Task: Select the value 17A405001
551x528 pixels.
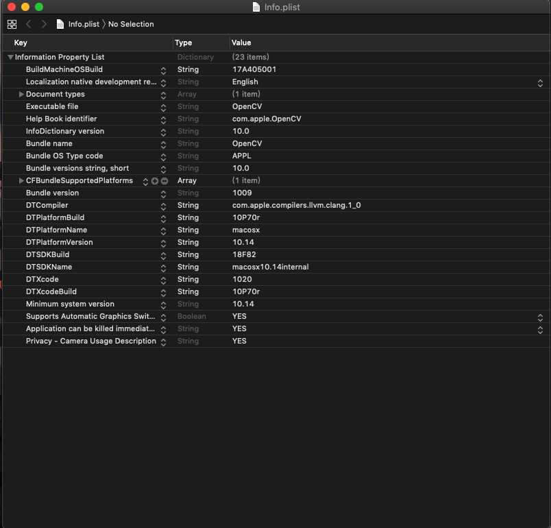Action: pyautogui.click(x=254, y=69)
